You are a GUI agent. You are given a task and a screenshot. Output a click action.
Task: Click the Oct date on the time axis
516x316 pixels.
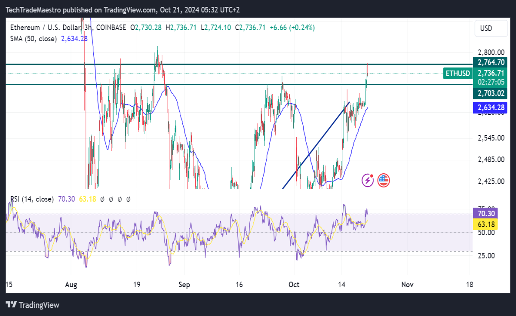point(294,285)
